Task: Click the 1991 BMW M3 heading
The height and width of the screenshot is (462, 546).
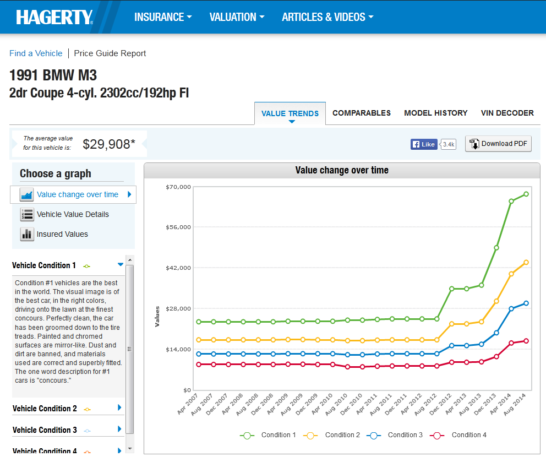Action: 53,75
